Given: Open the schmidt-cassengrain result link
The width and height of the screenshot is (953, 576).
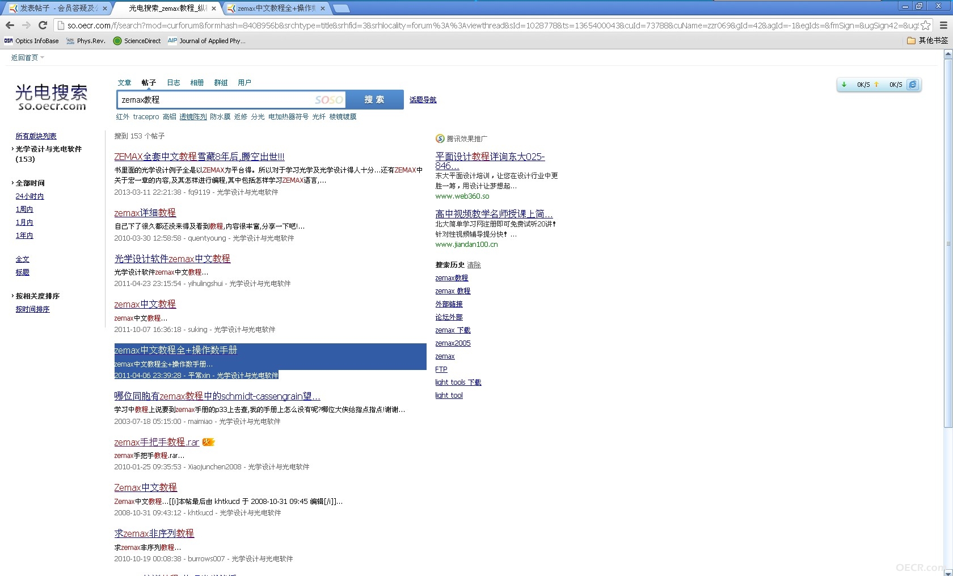Looking at the screenshot, I should [217, 396].
